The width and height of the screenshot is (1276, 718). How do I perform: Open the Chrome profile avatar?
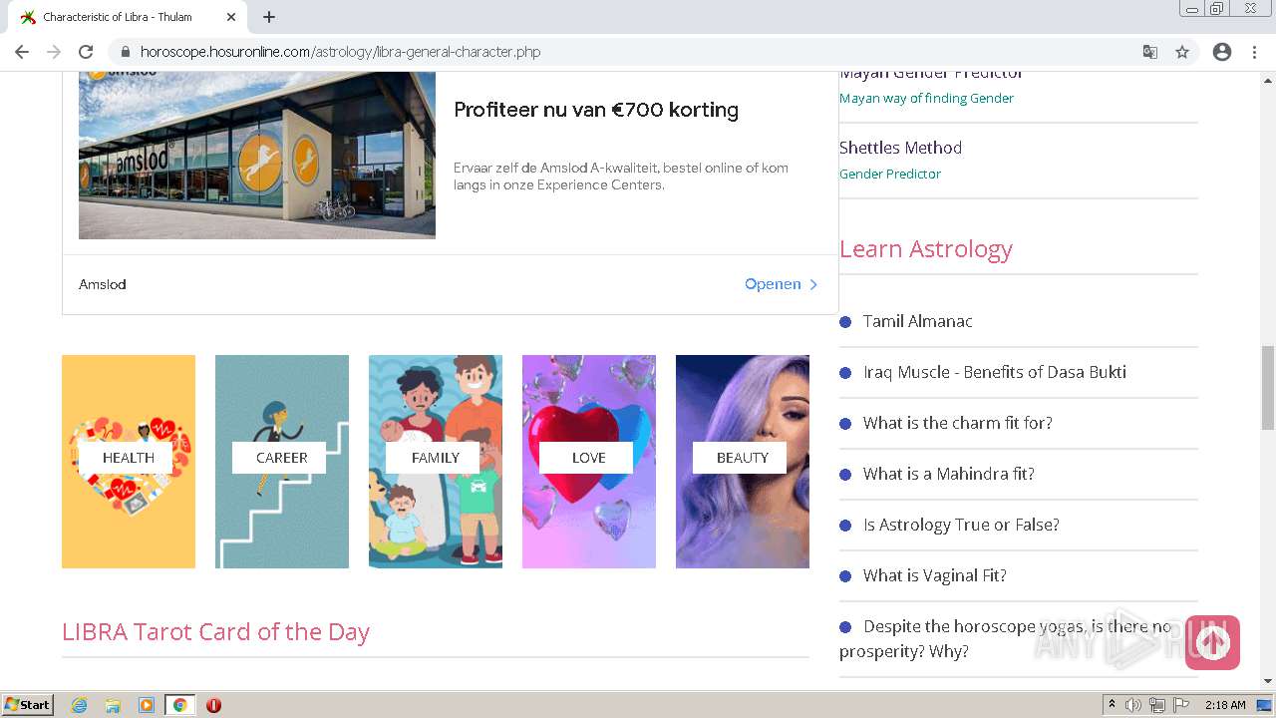coord(1222,52)
